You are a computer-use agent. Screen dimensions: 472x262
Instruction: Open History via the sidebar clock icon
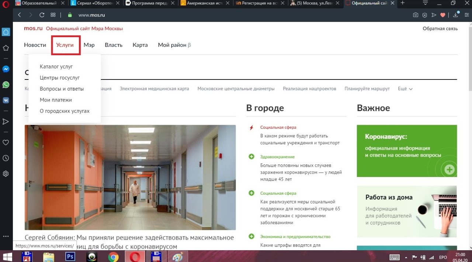point(6,158)
